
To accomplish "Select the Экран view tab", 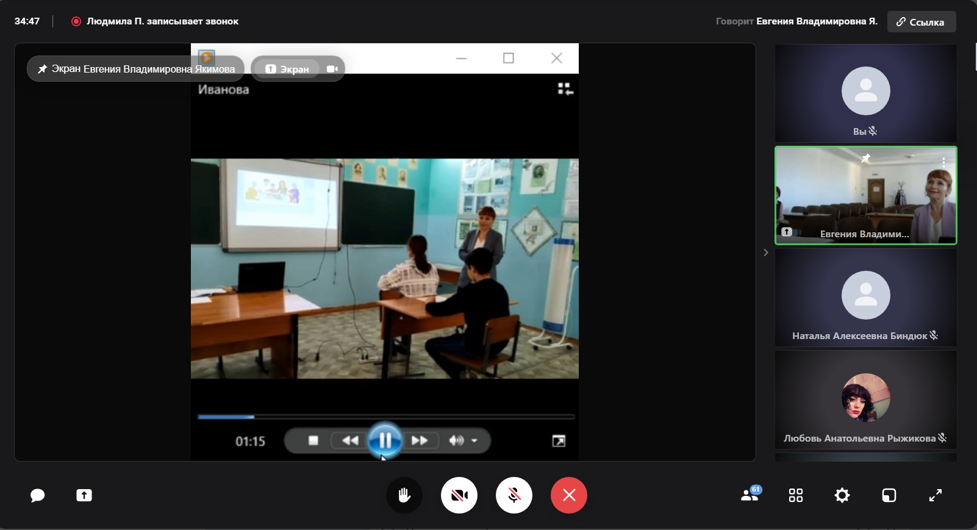I will (287, 69).
